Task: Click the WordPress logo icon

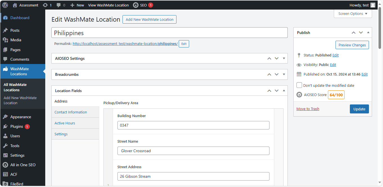Action: (x=5, y=5)
